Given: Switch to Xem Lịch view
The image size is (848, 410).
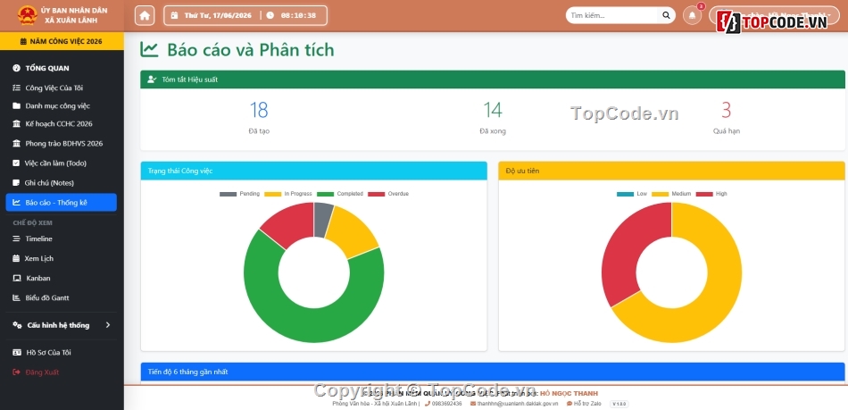Looking at the screenshot, I should (x=62, y=258).
